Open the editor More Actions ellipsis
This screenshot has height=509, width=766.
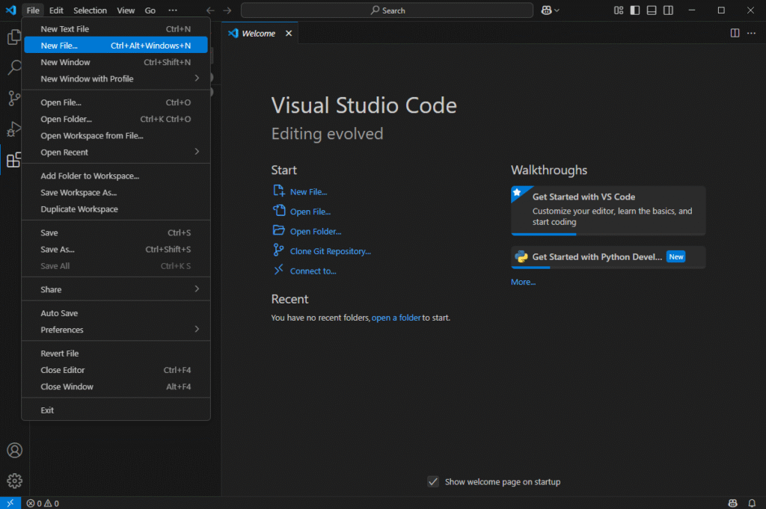coord(751,33)
